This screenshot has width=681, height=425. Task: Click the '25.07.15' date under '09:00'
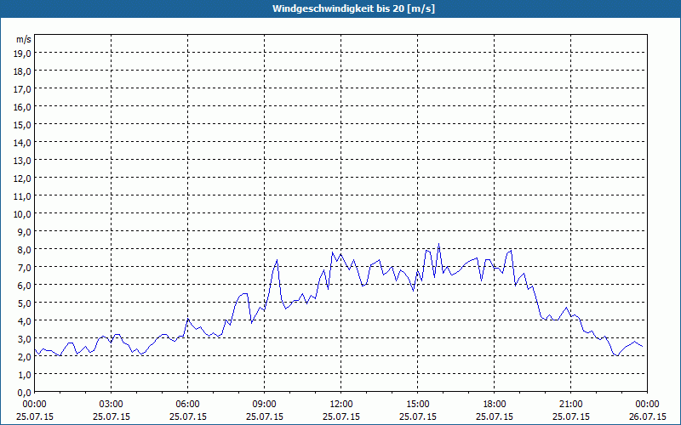pos(265,416)
